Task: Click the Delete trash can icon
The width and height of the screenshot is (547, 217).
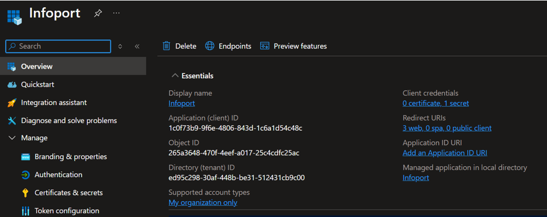Action: 167,46
